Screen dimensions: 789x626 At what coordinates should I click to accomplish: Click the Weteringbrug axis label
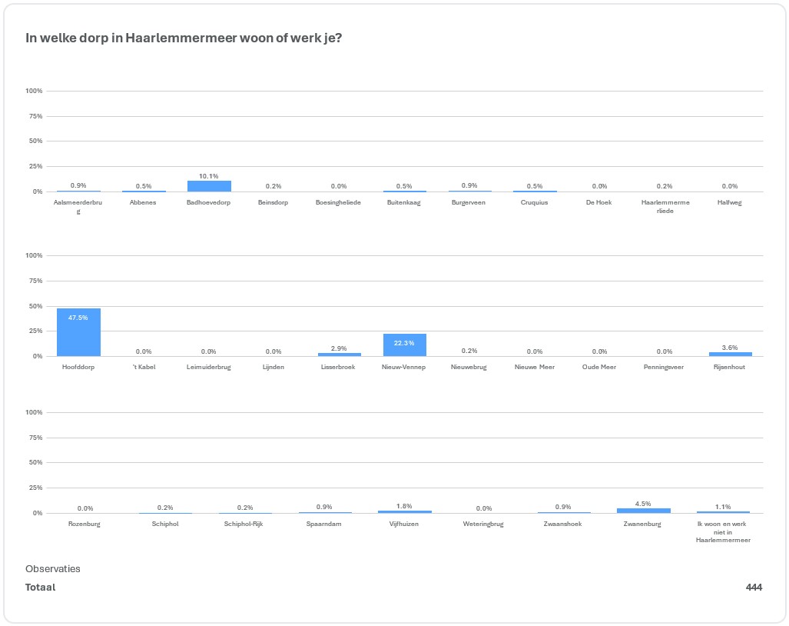(x=483, y=524)
